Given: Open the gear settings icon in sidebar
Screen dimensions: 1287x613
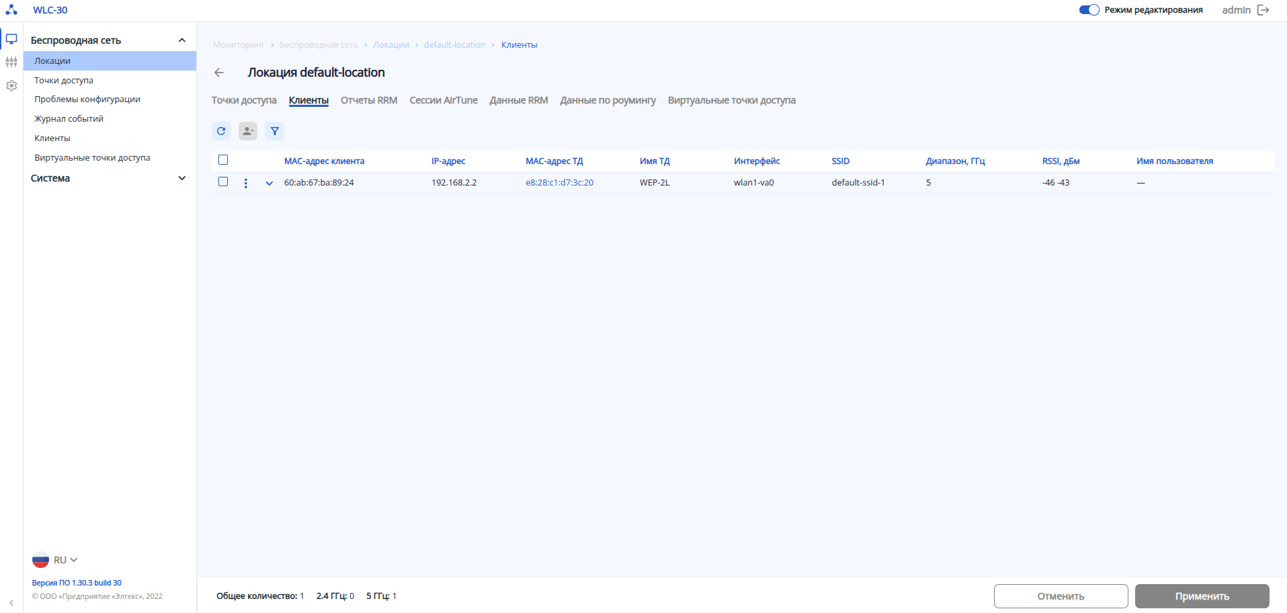Looking at the screenshot, I should tap(11, 86).
